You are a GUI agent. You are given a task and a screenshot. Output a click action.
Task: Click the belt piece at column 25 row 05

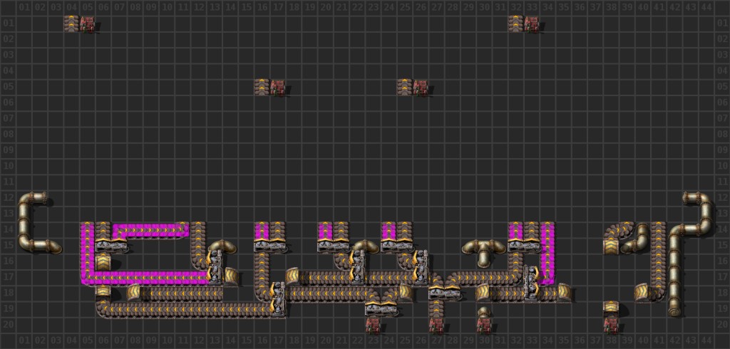(405, 87)
